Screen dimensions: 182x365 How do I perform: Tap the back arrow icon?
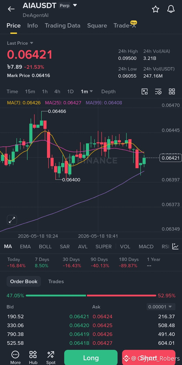11,9
